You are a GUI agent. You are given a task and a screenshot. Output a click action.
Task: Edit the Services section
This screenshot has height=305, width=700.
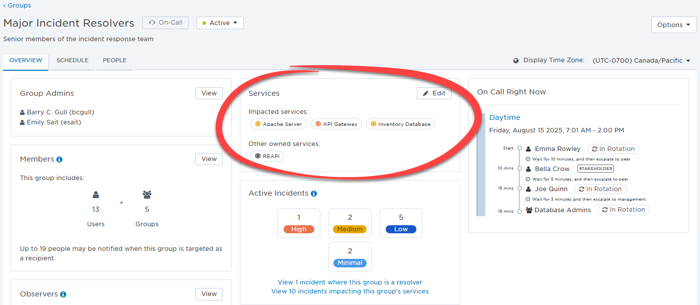434,93
